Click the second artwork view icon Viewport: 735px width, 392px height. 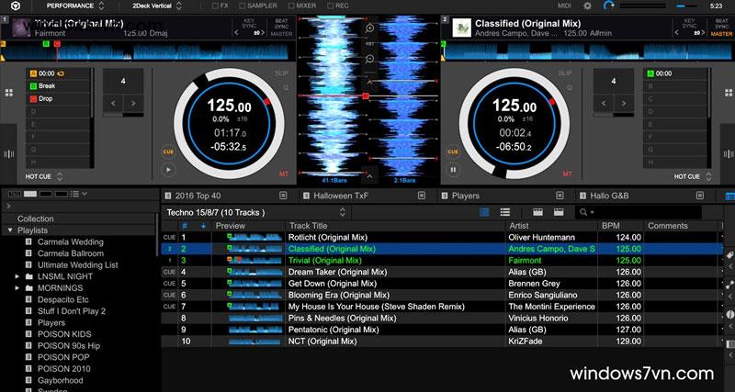pyautogui.click(x=559, y=213)
